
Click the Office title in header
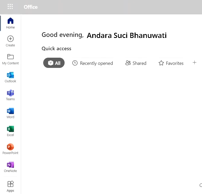(31, 7)
